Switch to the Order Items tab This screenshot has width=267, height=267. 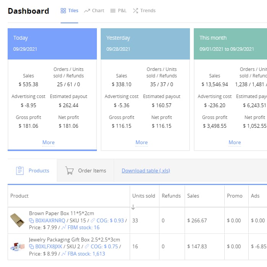[x=85, y=170]
